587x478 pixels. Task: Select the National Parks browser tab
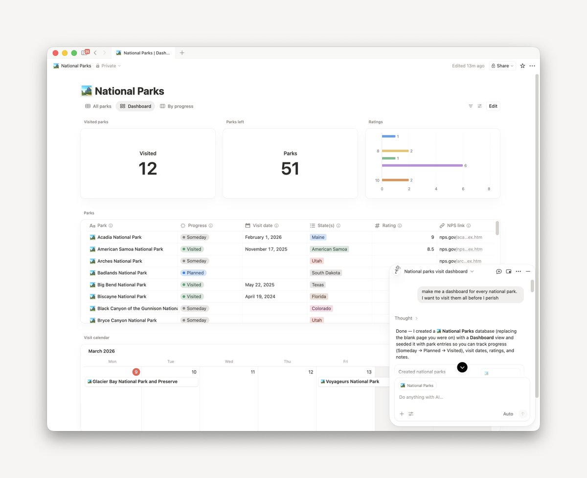143,53
